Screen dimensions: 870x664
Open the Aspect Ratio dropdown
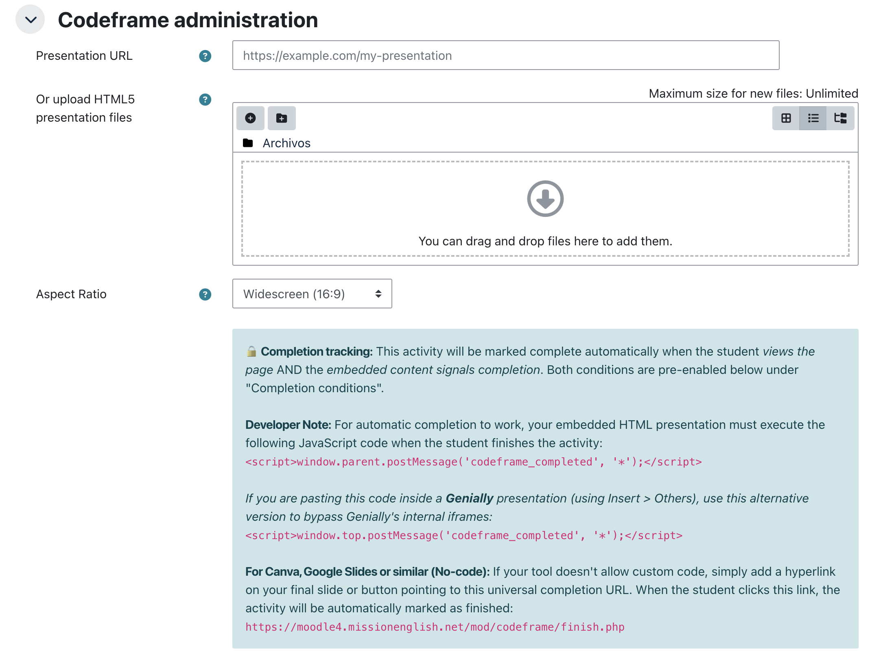[312, 294]
